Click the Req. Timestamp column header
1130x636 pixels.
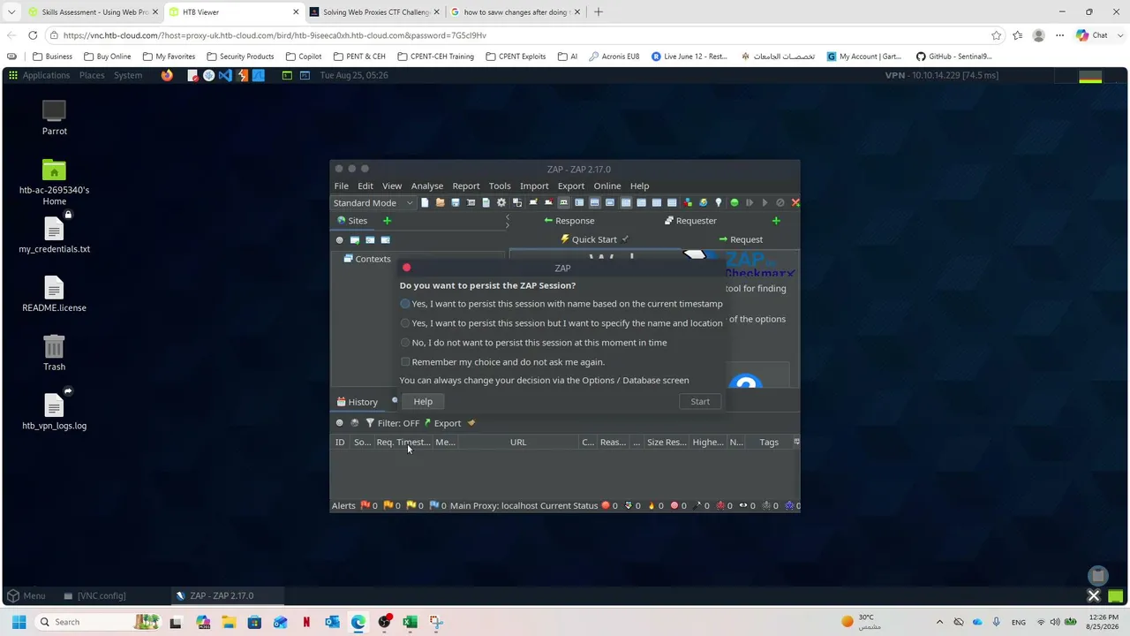(403, 443)
